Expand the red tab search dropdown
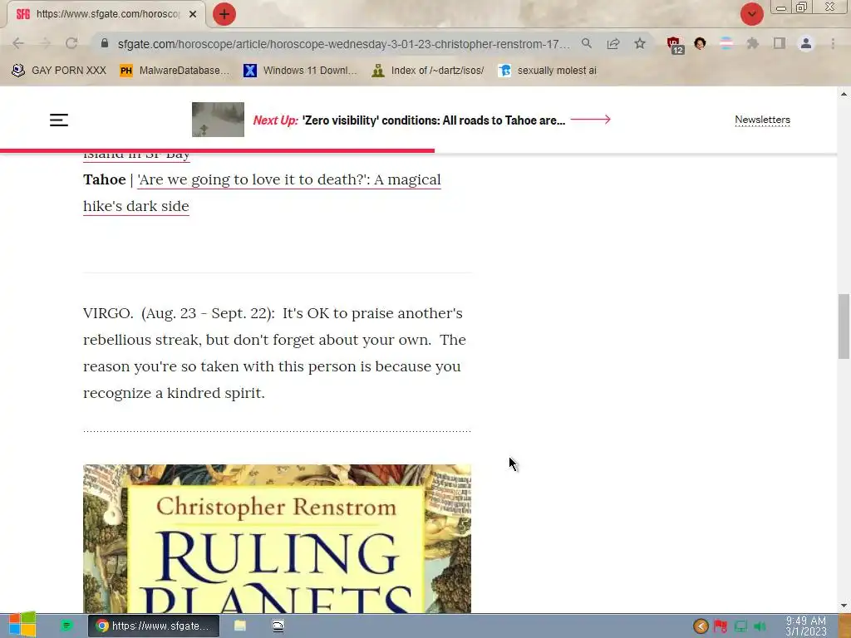This screenshot has width=851, height=638. (x=752, y=14)
